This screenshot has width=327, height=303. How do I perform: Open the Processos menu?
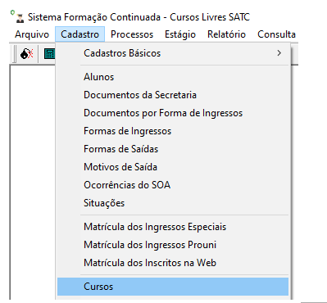[x=132, y=34]
